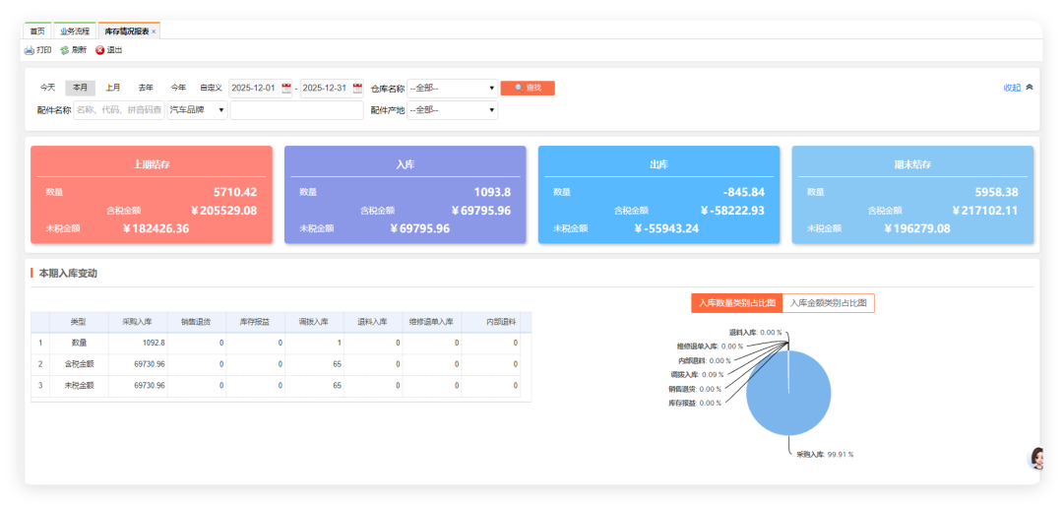Image resolution: width=1063 pixels, height=505 pixels.
Task: Switch to the 首页 tab
Action: pos(38,32)
